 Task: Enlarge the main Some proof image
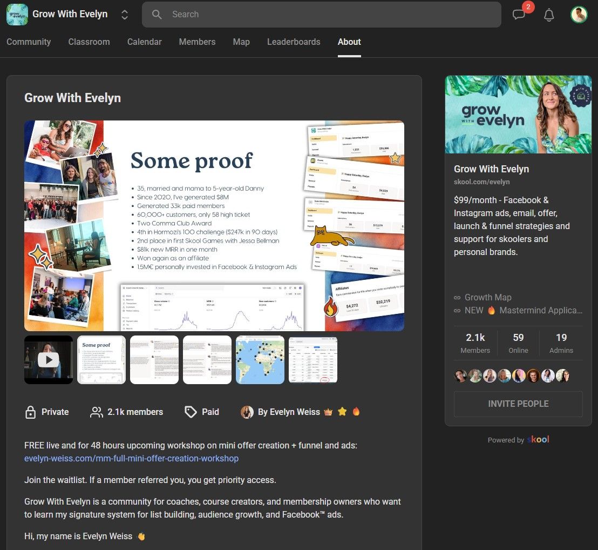point(214,226)
